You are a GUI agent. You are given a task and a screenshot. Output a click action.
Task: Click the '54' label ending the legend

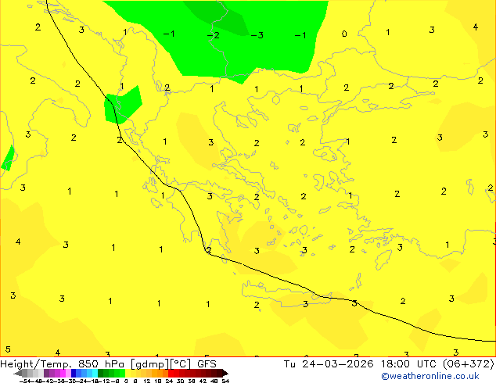[225, 381]
